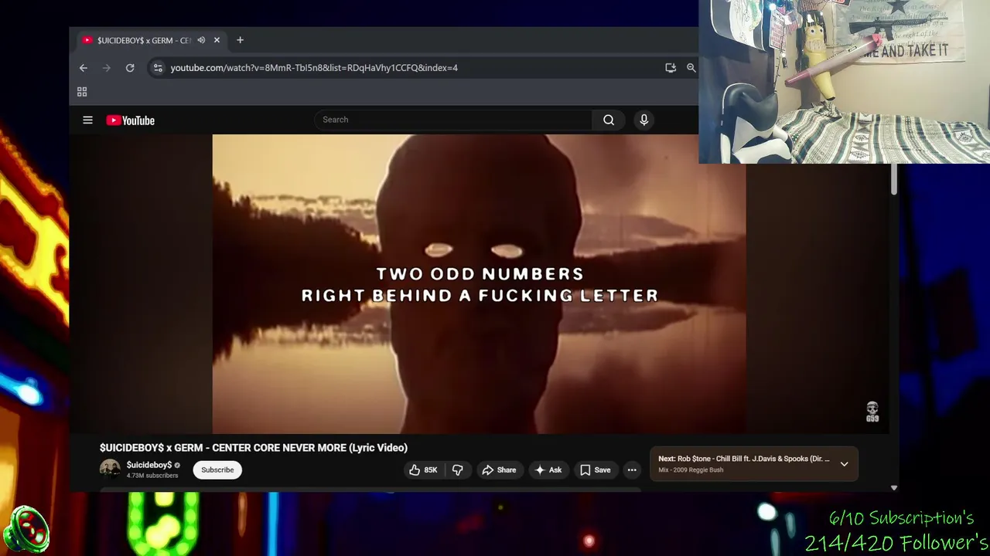Click the URL address bar text
Image resolution: width=990 pixels, height=556 pixels.
click(x=314, y=68)
